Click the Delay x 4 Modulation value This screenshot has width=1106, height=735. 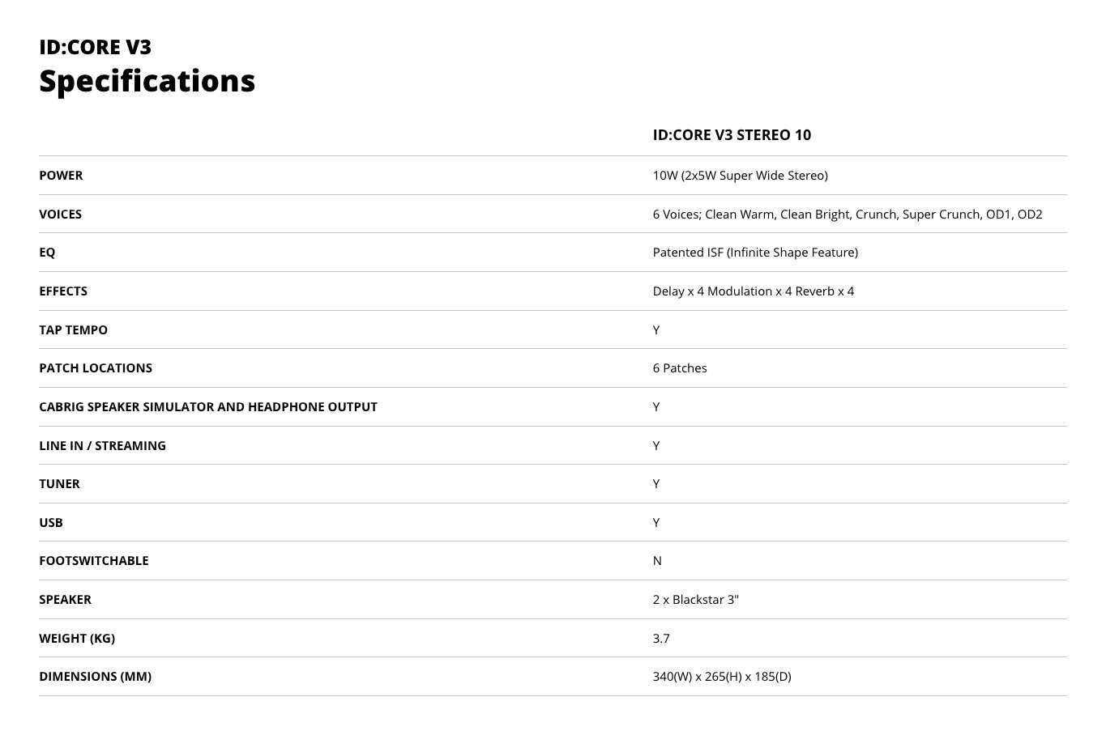click(753, 291)
